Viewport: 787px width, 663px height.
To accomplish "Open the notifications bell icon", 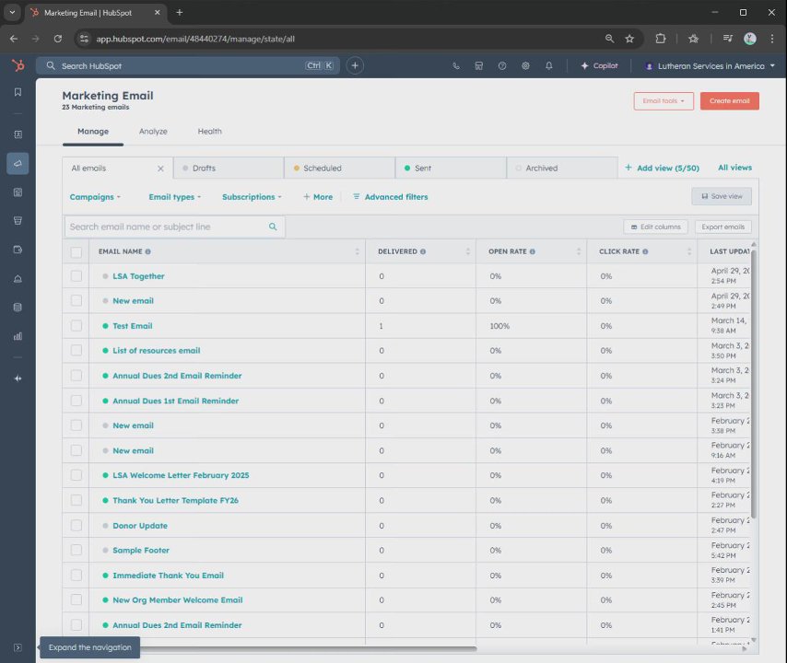I will [549, 66].
